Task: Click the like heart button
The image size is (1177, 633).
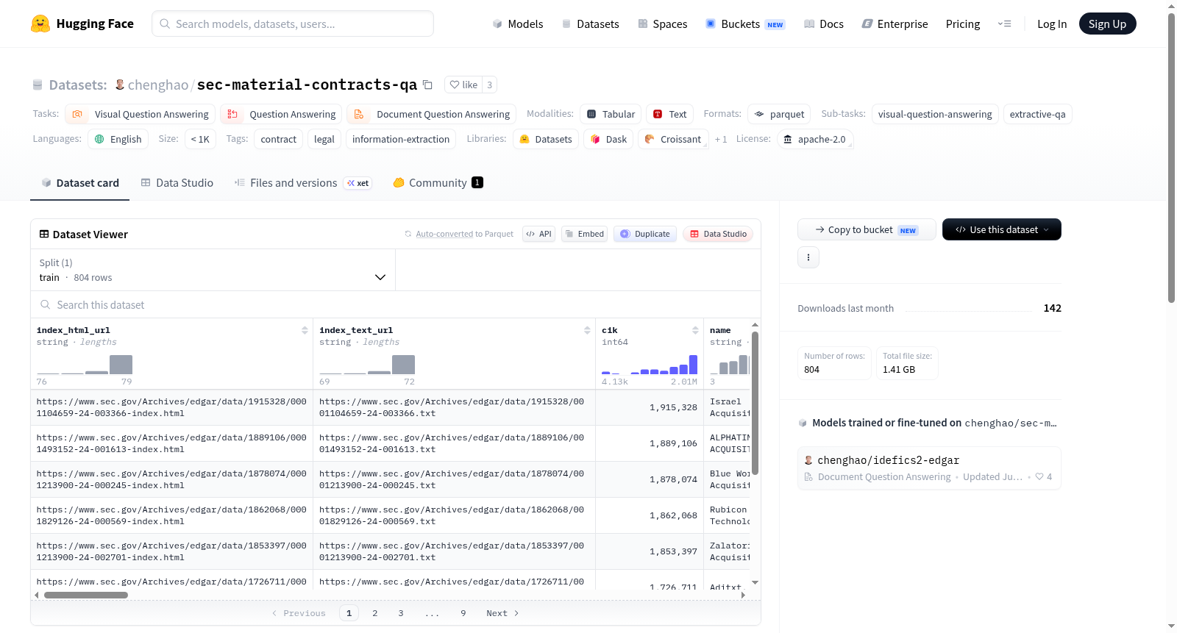Action: [463, 85]
